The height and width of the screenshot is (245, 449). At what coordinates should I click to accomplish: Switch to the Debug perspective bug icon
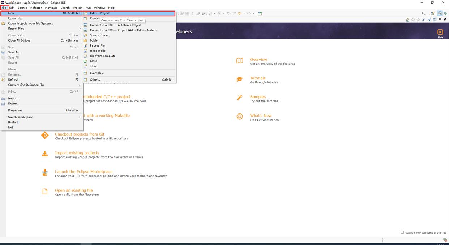pos(445,13)
